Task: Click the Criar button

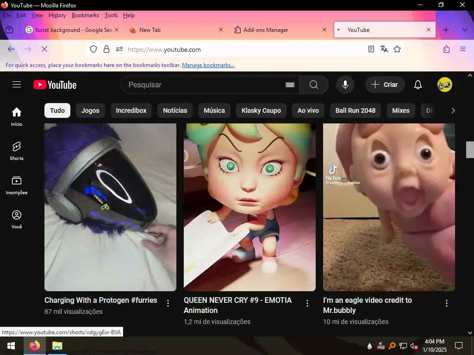Action: point(385,85)
